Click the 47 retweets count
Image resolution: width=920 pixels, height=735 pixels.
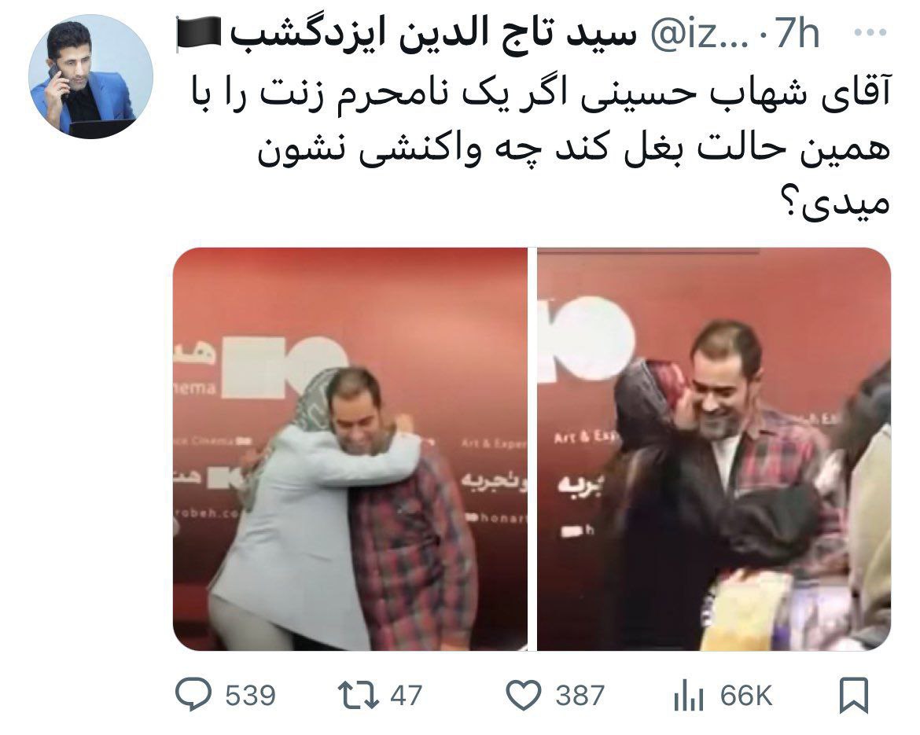tap(406, 695)
